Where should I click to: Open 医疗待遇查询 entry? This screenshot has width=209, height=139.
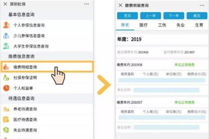point(47,119)
